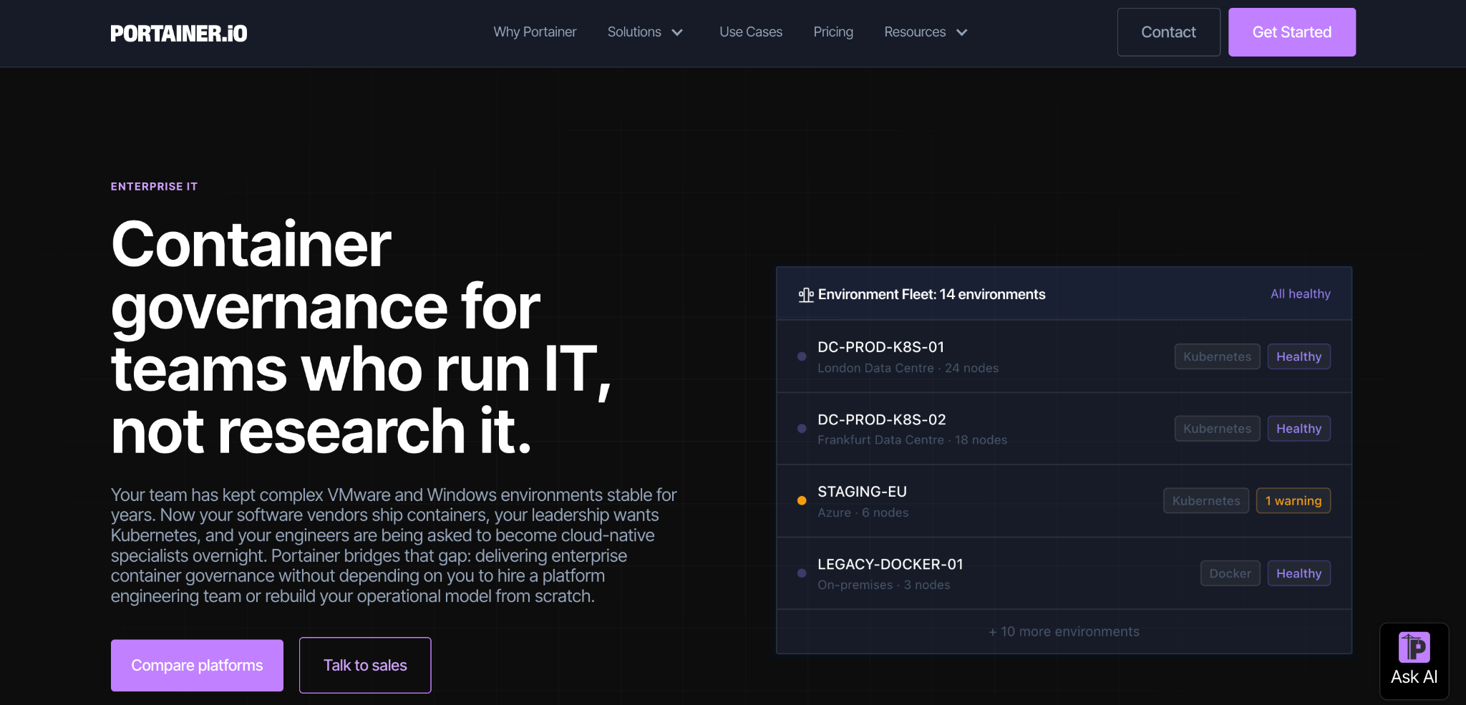Select the DC-PROD-K8S-01 environment name
The height and width of the screenshot is (705, 1466).
(881, 347)
